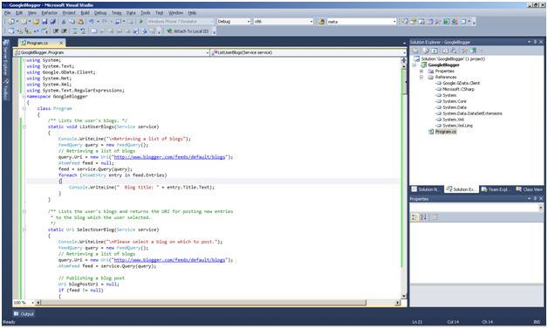Click the Undo arrow icon
Viewport: 548px width, 329px height.
[91, 22]
